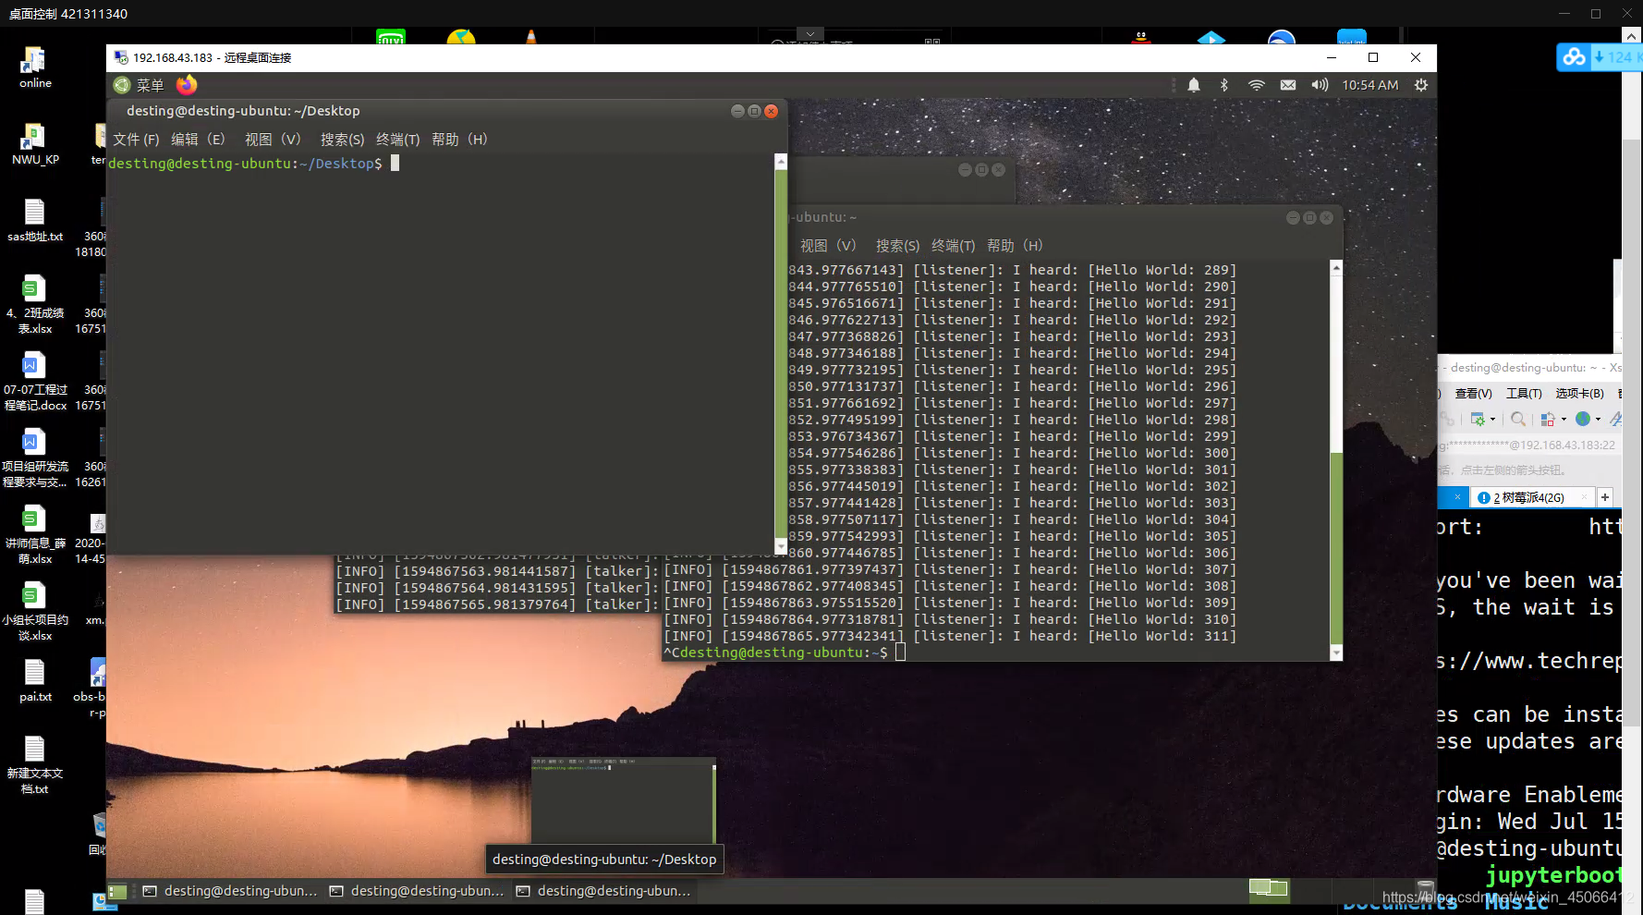
Task: Open 视图(V) menu in Desktop terminal
Action: click(x=273, y=140)
